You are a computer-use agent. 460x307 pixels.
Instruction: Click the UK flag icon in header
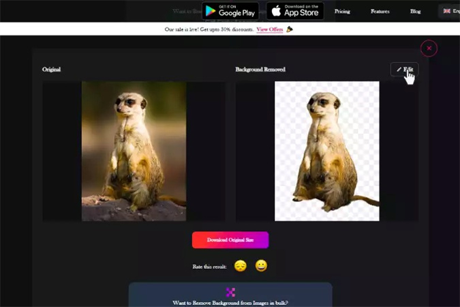click(447, 11)
